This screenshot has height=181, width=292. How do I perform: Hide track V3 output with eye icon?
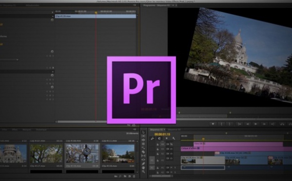click(171, 149)
